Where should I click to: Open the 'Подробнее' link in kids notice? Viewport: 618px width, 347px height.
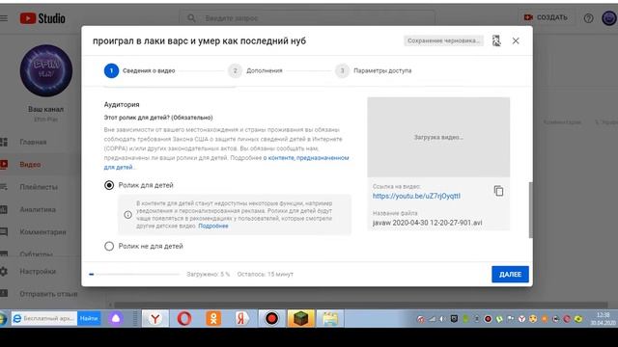pos(213,226)
